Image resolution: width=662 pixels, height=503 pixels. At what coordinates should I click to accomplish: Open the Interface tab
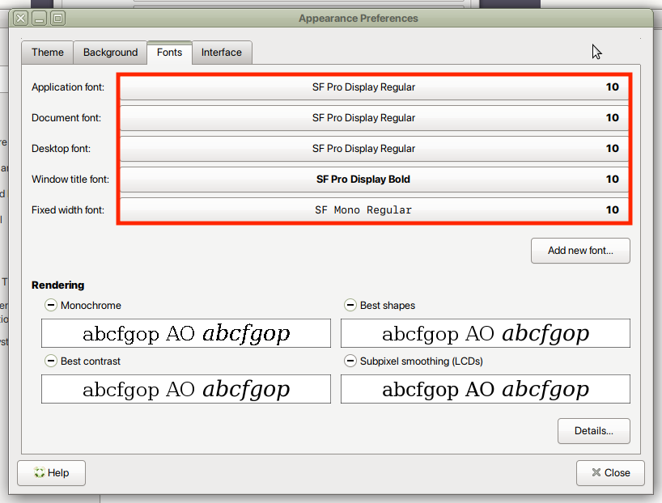pyautogui.click(x=222, y=53)
